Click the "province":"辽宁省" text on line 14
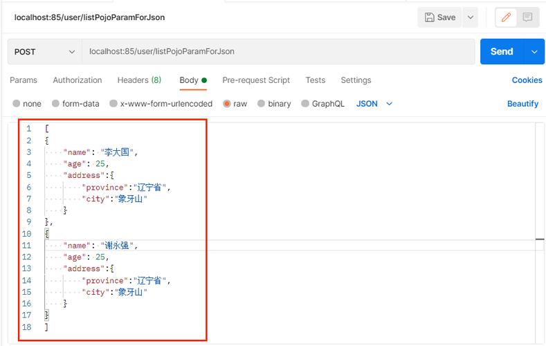The height and width of the screenshot is (346, 546). (126, 280)
